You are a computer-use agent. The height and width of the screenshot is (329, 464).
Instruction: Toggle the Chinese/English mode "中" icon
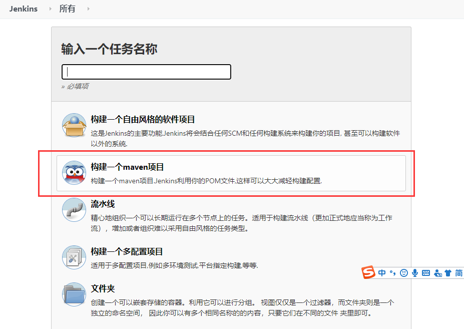(x=382, y=273)
